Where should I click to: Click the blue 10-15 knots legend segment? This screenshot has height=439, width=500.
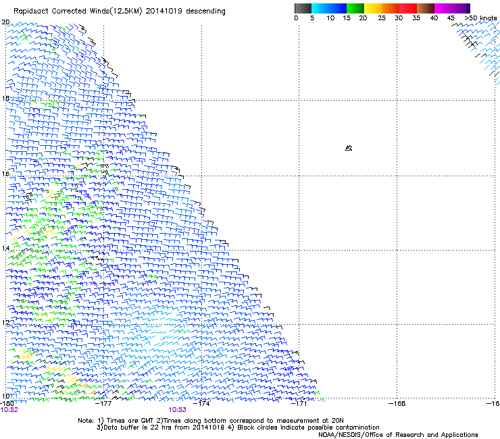338,8
